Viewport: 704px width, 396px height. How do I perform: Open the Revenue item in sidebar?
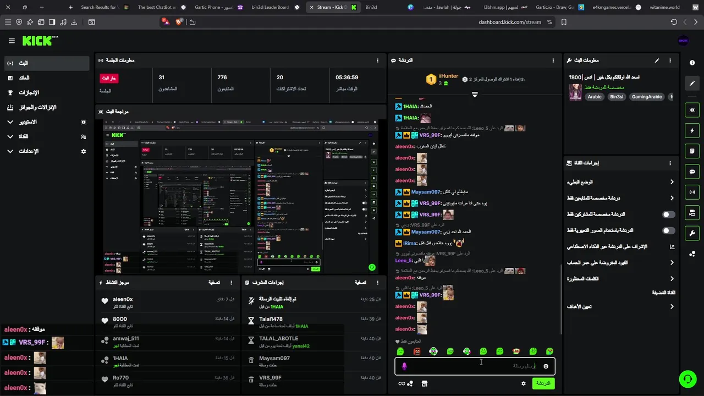pyautogui.click(x=47, y=78)
